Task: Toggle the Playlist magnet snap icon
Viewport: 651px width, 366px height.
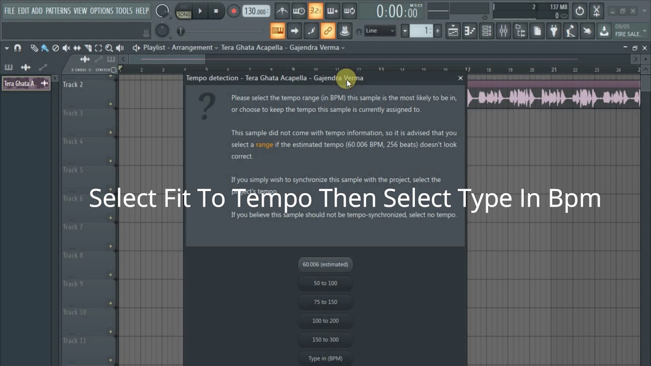Action: 18,48
